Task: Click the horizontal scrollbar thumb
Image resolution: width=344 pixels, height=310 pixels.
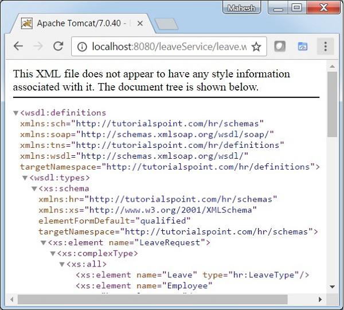Action: (153, 299)
